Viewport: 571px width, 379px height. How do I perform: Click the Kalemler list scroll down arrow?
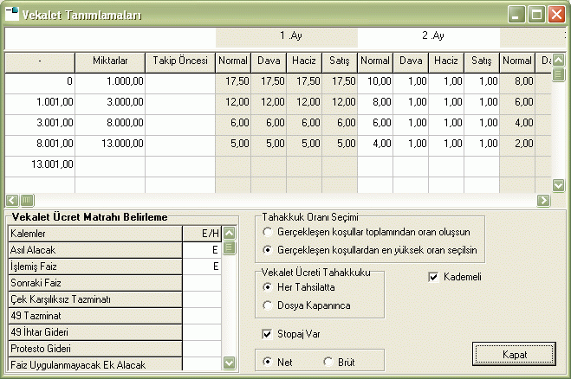[x=229, y=363]
